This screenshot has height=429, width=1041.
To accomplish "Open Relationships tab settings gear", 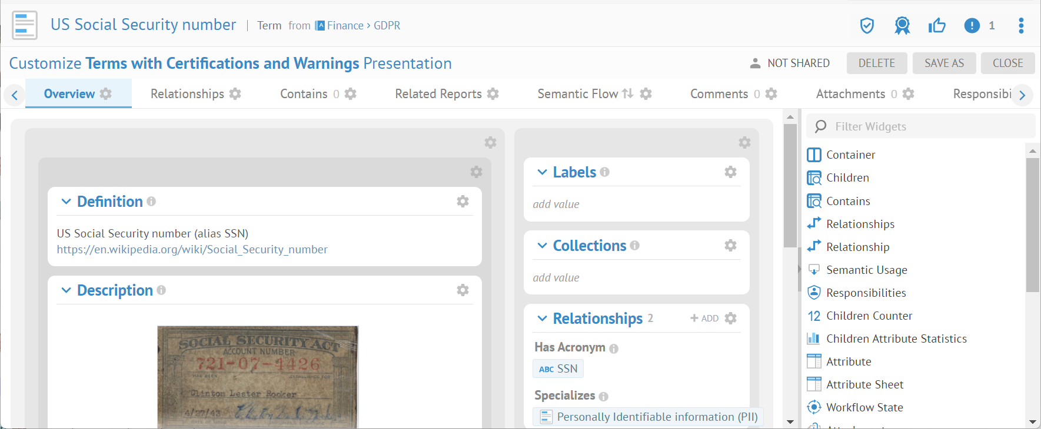I will 235,94.
